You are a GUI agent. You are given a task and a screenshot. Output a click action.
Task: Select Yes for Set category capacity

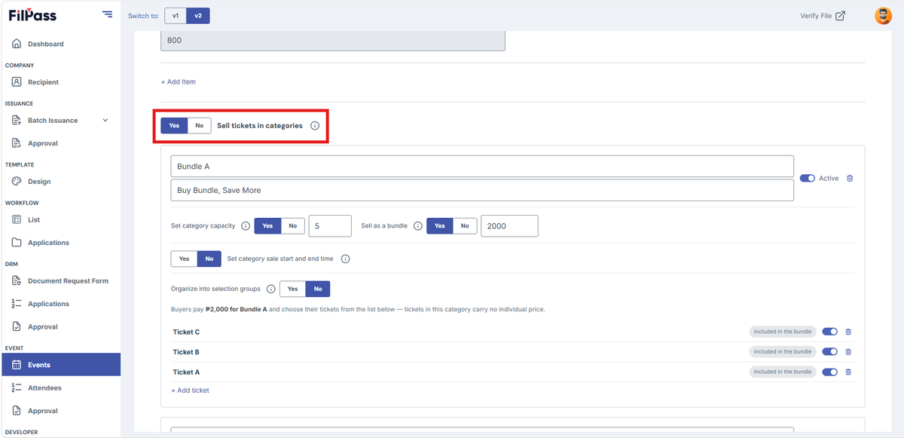click(x=267, y=226)
